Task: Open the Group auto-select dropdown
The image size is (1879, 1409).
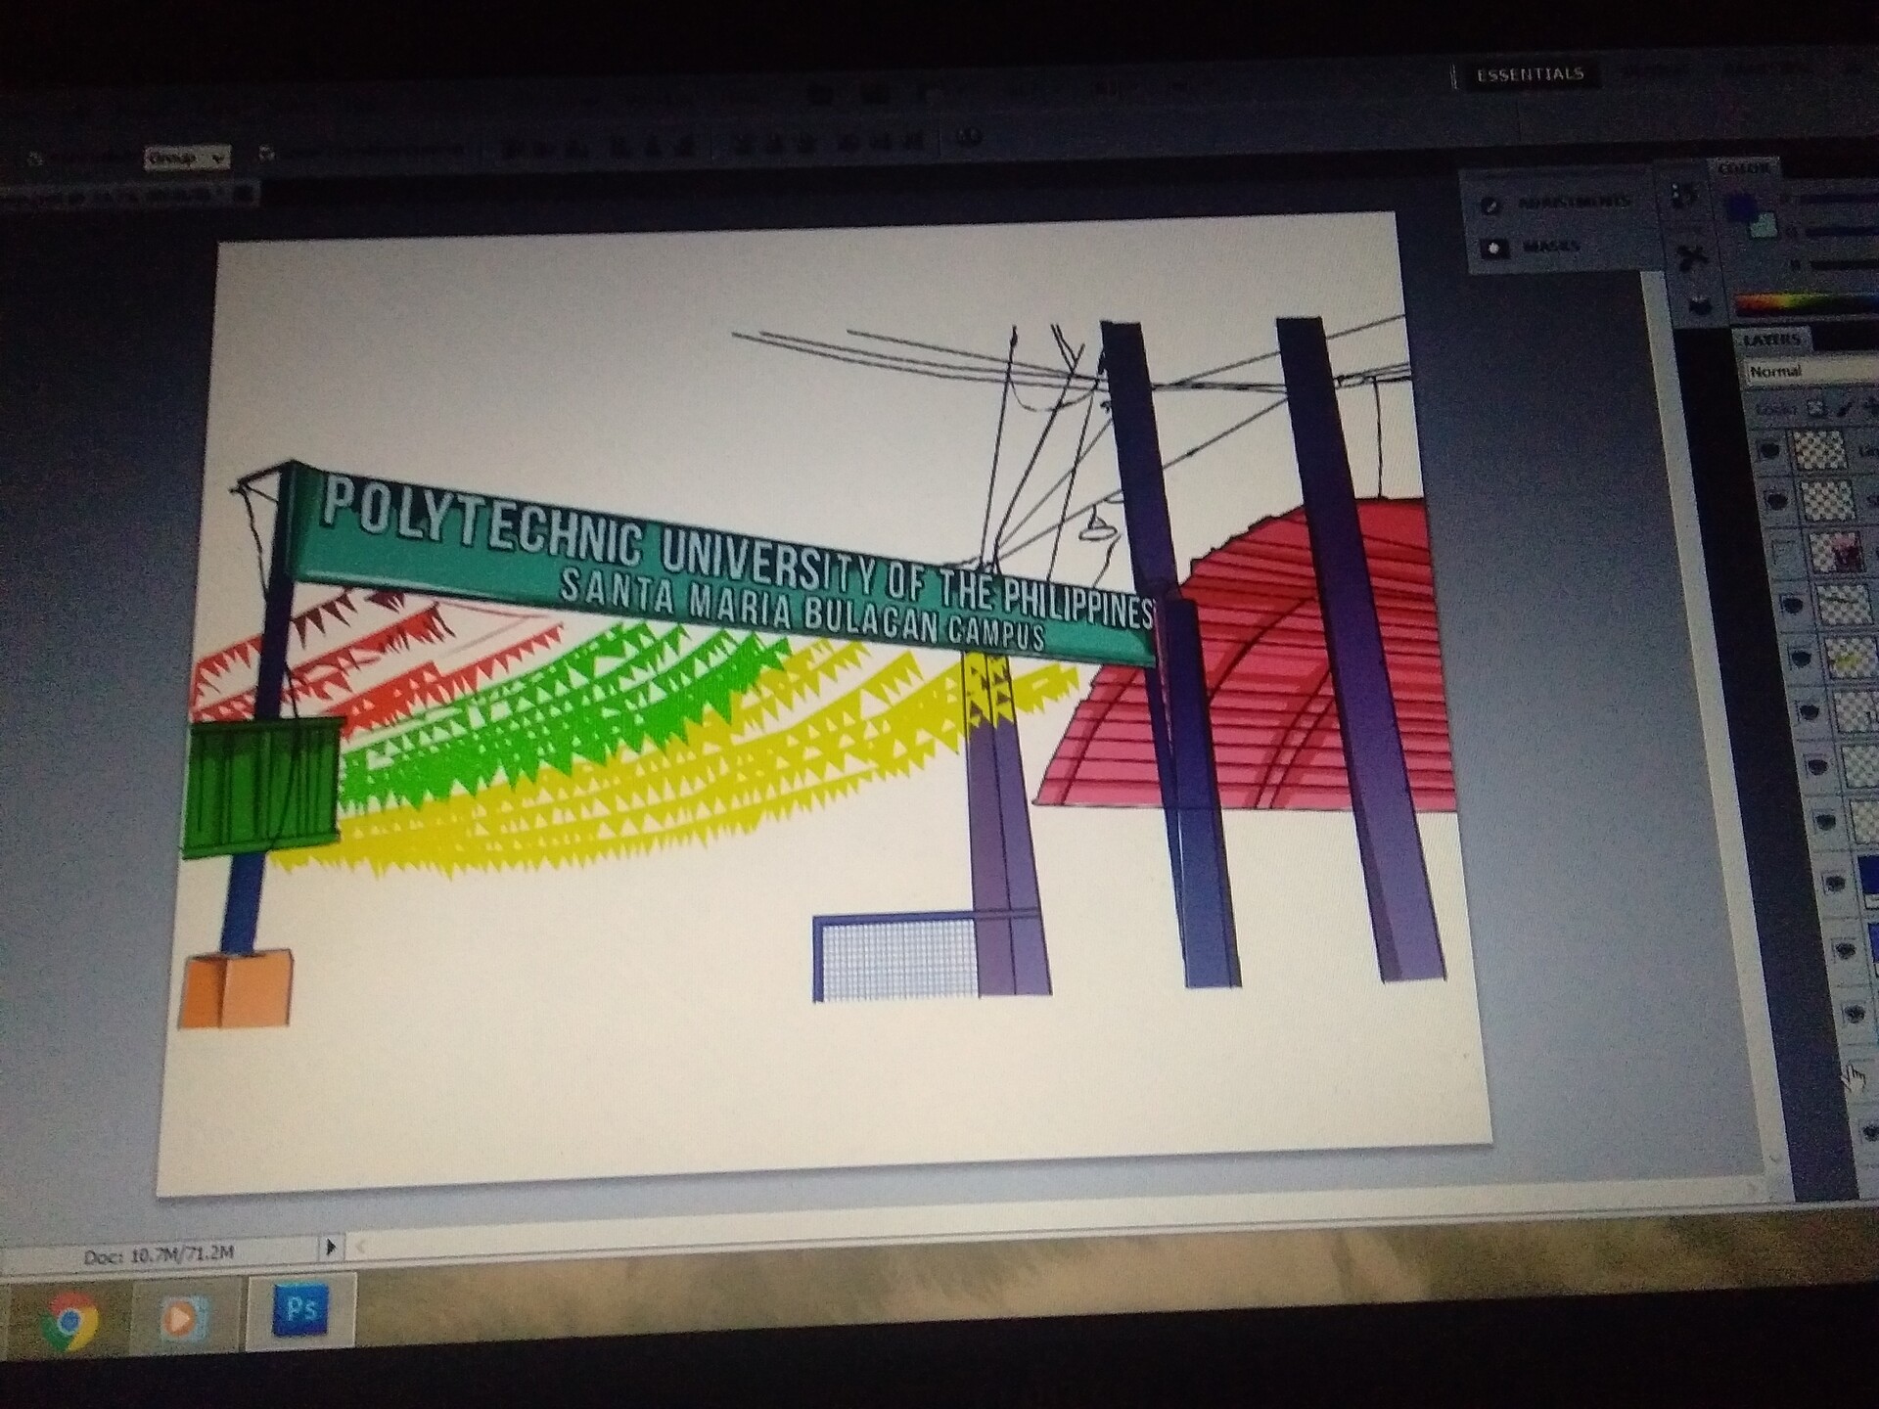Action: click(x=186, y=158)
